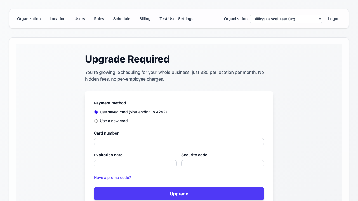Open the Location section
The image size is (358, 201).
click(57, 19)
